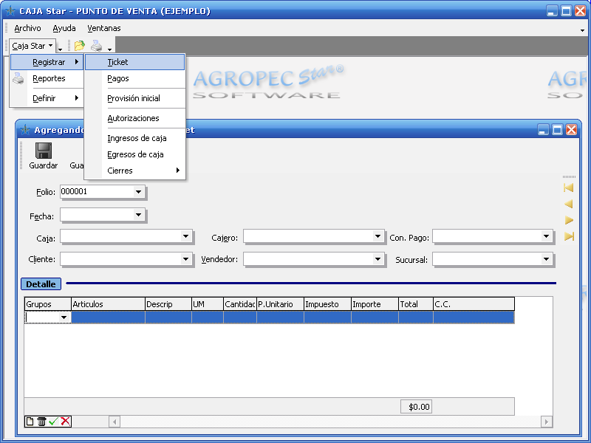Close the Agregando ticket window
This screenshot has height=443, width=591.
point(571,130)
